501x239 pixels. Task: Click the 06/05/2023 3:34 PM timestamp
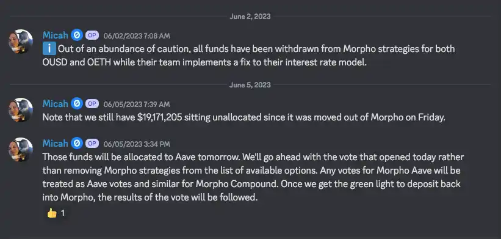137,144
